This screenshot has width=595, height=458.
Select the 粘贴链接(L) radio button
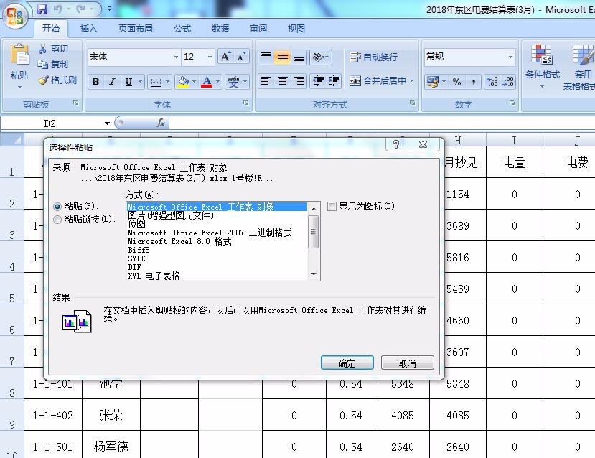57,220
